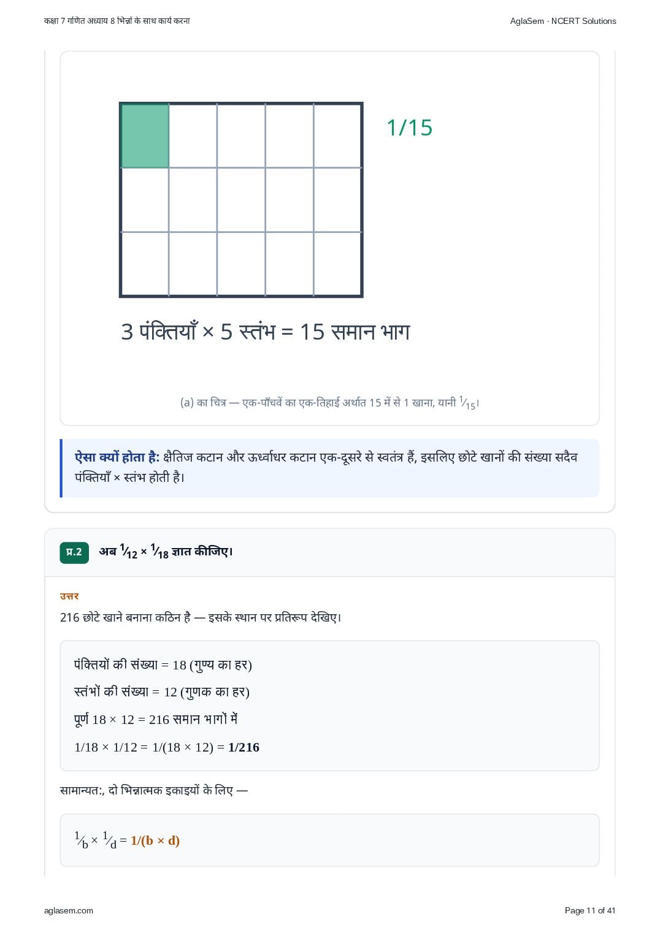660x933 pixels.
Task: Click the chapter title in page header
Action: 117,21
